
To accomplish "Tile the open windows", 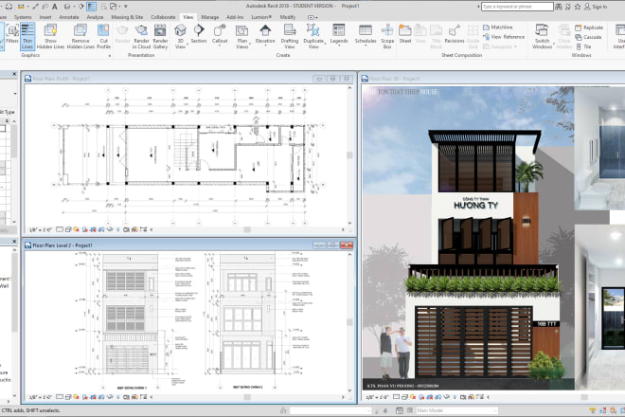I will (583, 46).
